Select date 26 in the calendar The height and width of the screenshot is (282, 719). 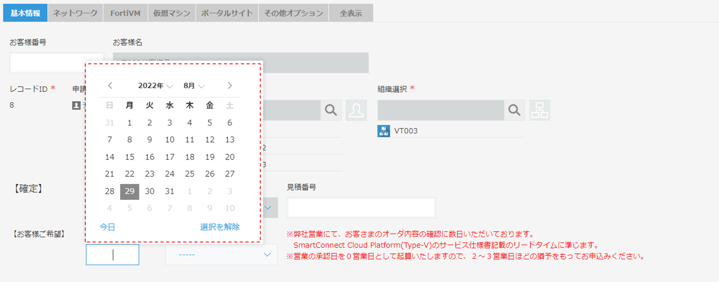[210, 174]
